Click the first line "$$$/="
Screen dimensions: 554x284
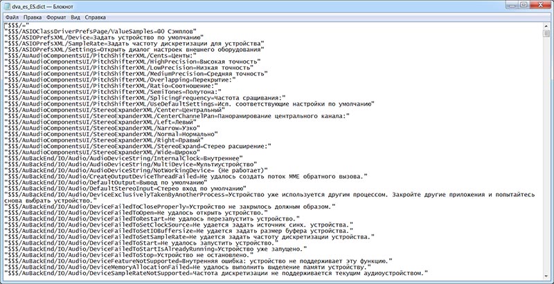click(x=16, y=26)
